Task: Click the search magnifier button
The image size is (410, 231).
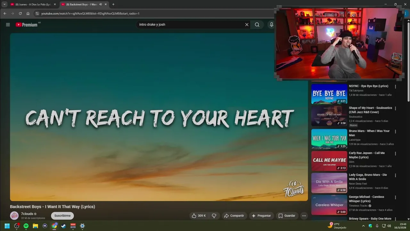Action: [257, 25]
